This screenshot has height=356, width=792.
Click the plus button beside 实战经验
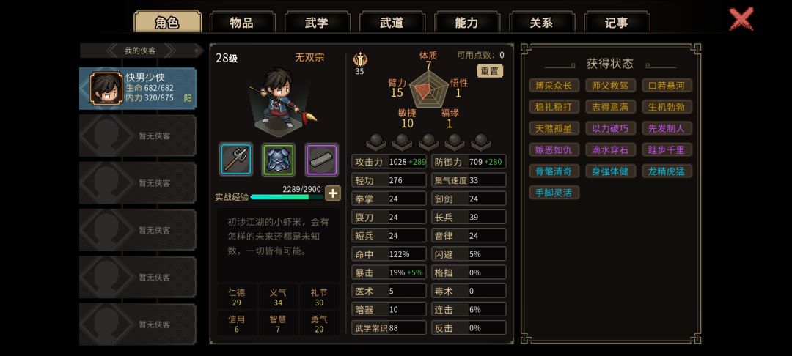333,193
